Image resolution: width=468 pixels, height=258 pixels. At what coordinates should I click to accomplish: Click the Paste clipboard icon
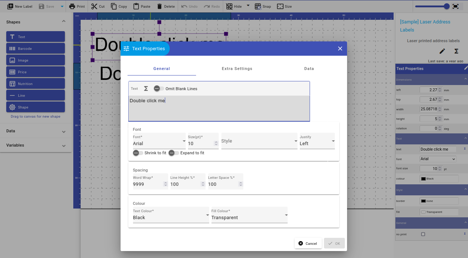point(136,6)
